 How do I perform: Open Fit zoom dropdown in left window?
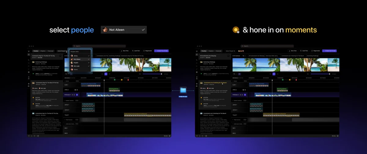[66, 74]
